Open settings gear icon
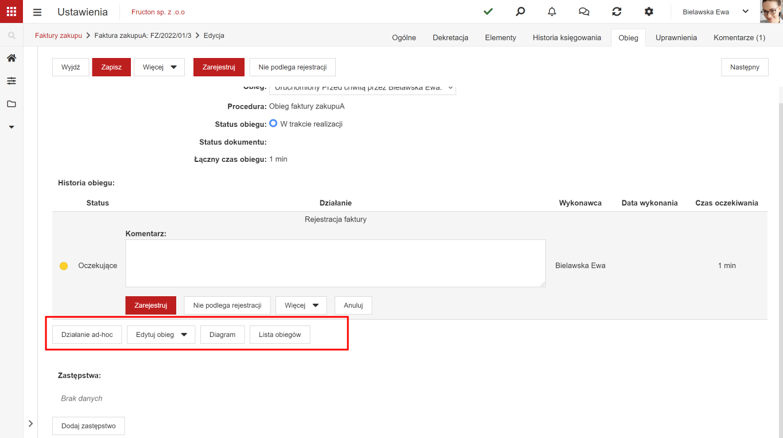Screen dimensions: 783x438 pyautogui.click(x=649, y=11)
